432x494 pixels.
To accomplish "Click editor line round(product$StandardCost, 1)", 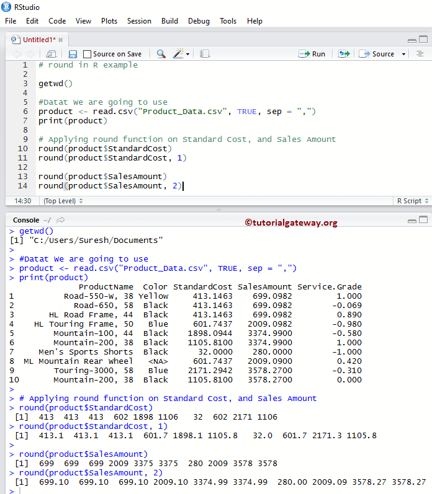I will [x=112, y=158].
